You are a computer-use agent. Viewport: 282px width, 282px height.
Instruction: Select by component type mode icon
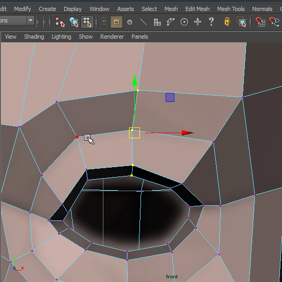coord(87,22)
